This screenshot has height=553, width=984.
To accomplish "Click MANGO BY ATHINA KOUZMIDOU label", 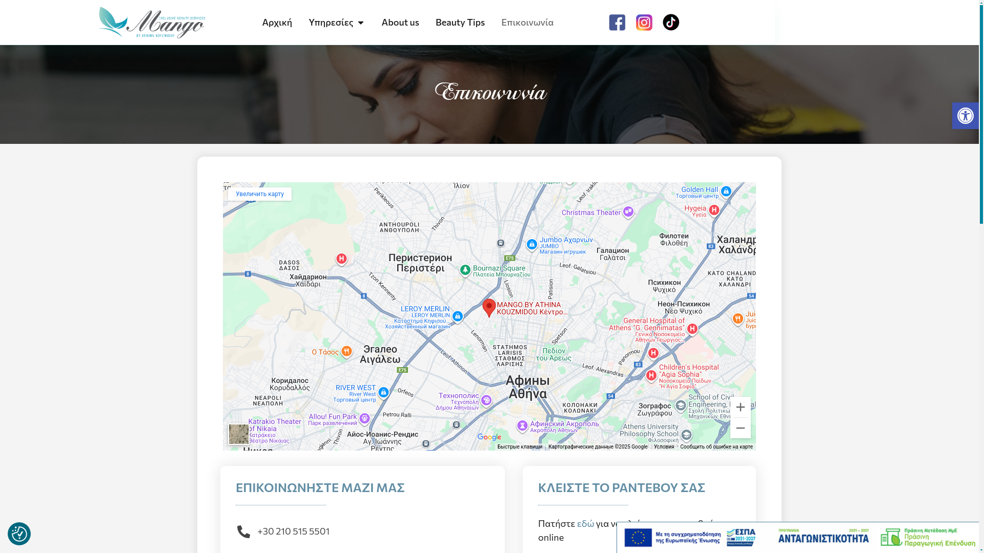I will (532, 308).
